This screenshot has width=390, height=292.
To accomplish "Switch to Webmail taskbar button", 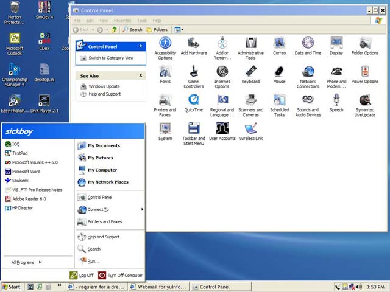I will (x=159, y=287).
